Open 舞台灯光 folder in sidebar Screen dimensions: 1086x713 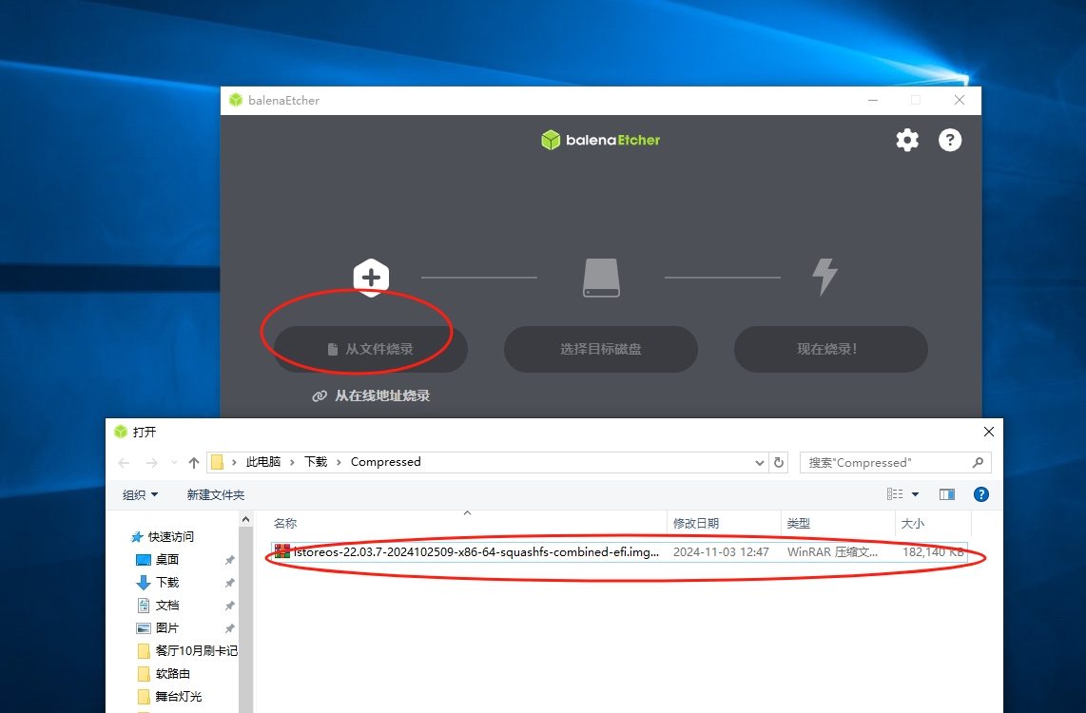point(169,697)
